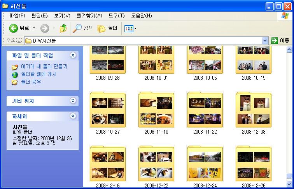Select the 2008-10-27 folder thumbnail
294x189 pixels.
[108, 110]
